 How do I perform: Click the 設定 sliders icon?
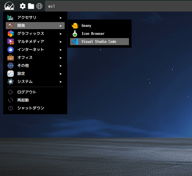(11, 74)
